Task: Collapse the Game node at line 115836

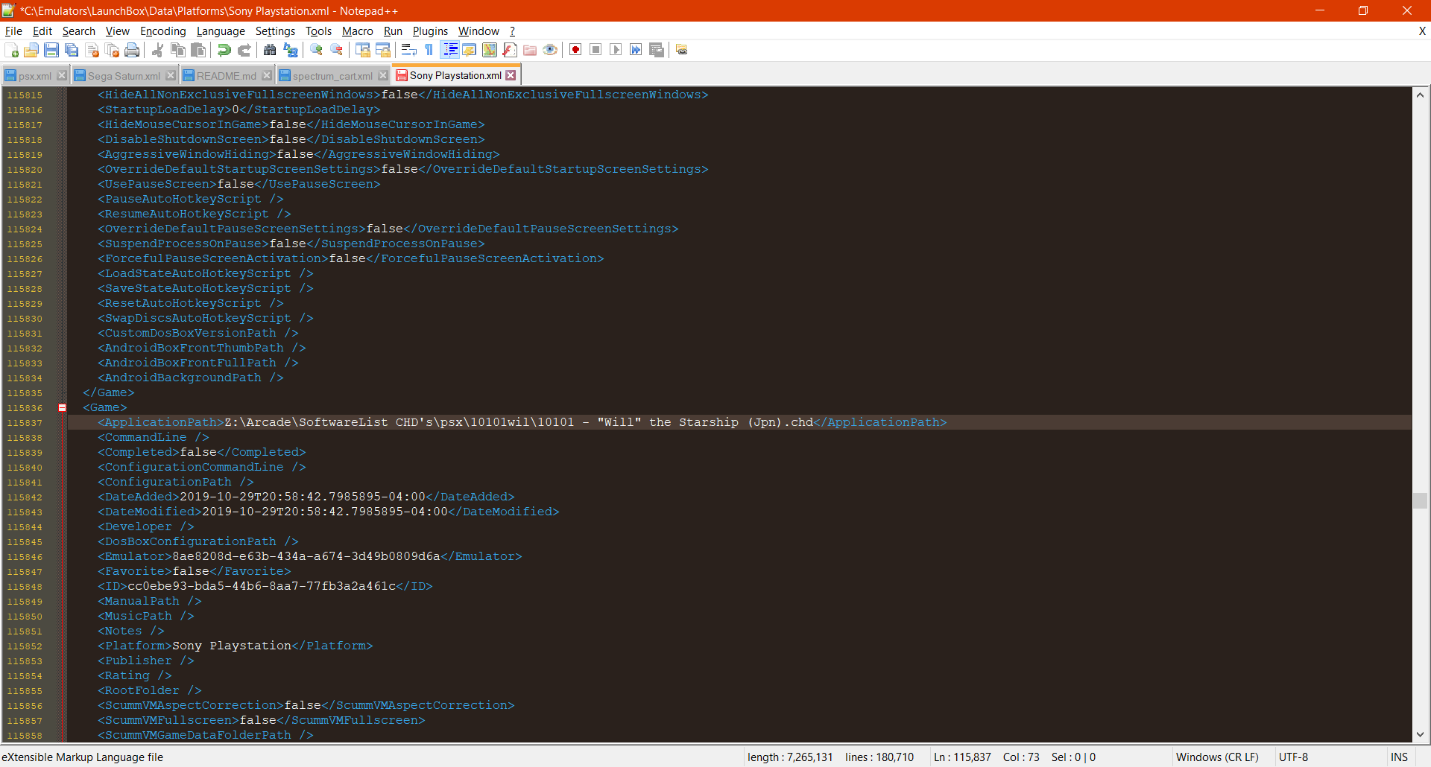Action: tap(63, 407)
